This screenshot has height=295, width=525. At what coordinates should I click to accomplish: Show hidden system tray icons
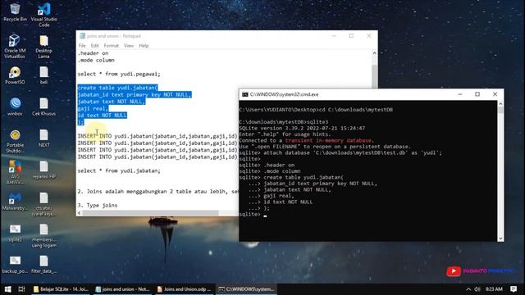click(x=468, y=289)
